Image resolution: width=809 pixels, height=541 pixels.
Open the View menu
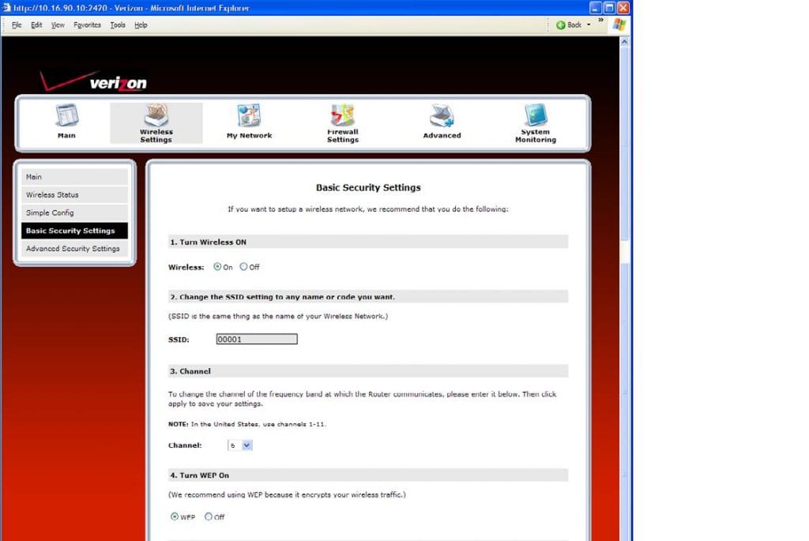tap(57, 24)
